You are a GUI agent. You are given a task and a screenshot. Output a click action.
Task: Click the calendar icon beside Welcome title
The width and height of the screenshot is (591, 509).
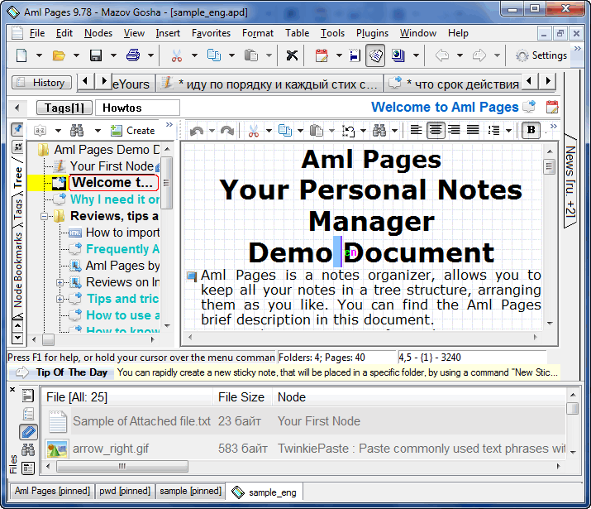(x=552, y=107)
